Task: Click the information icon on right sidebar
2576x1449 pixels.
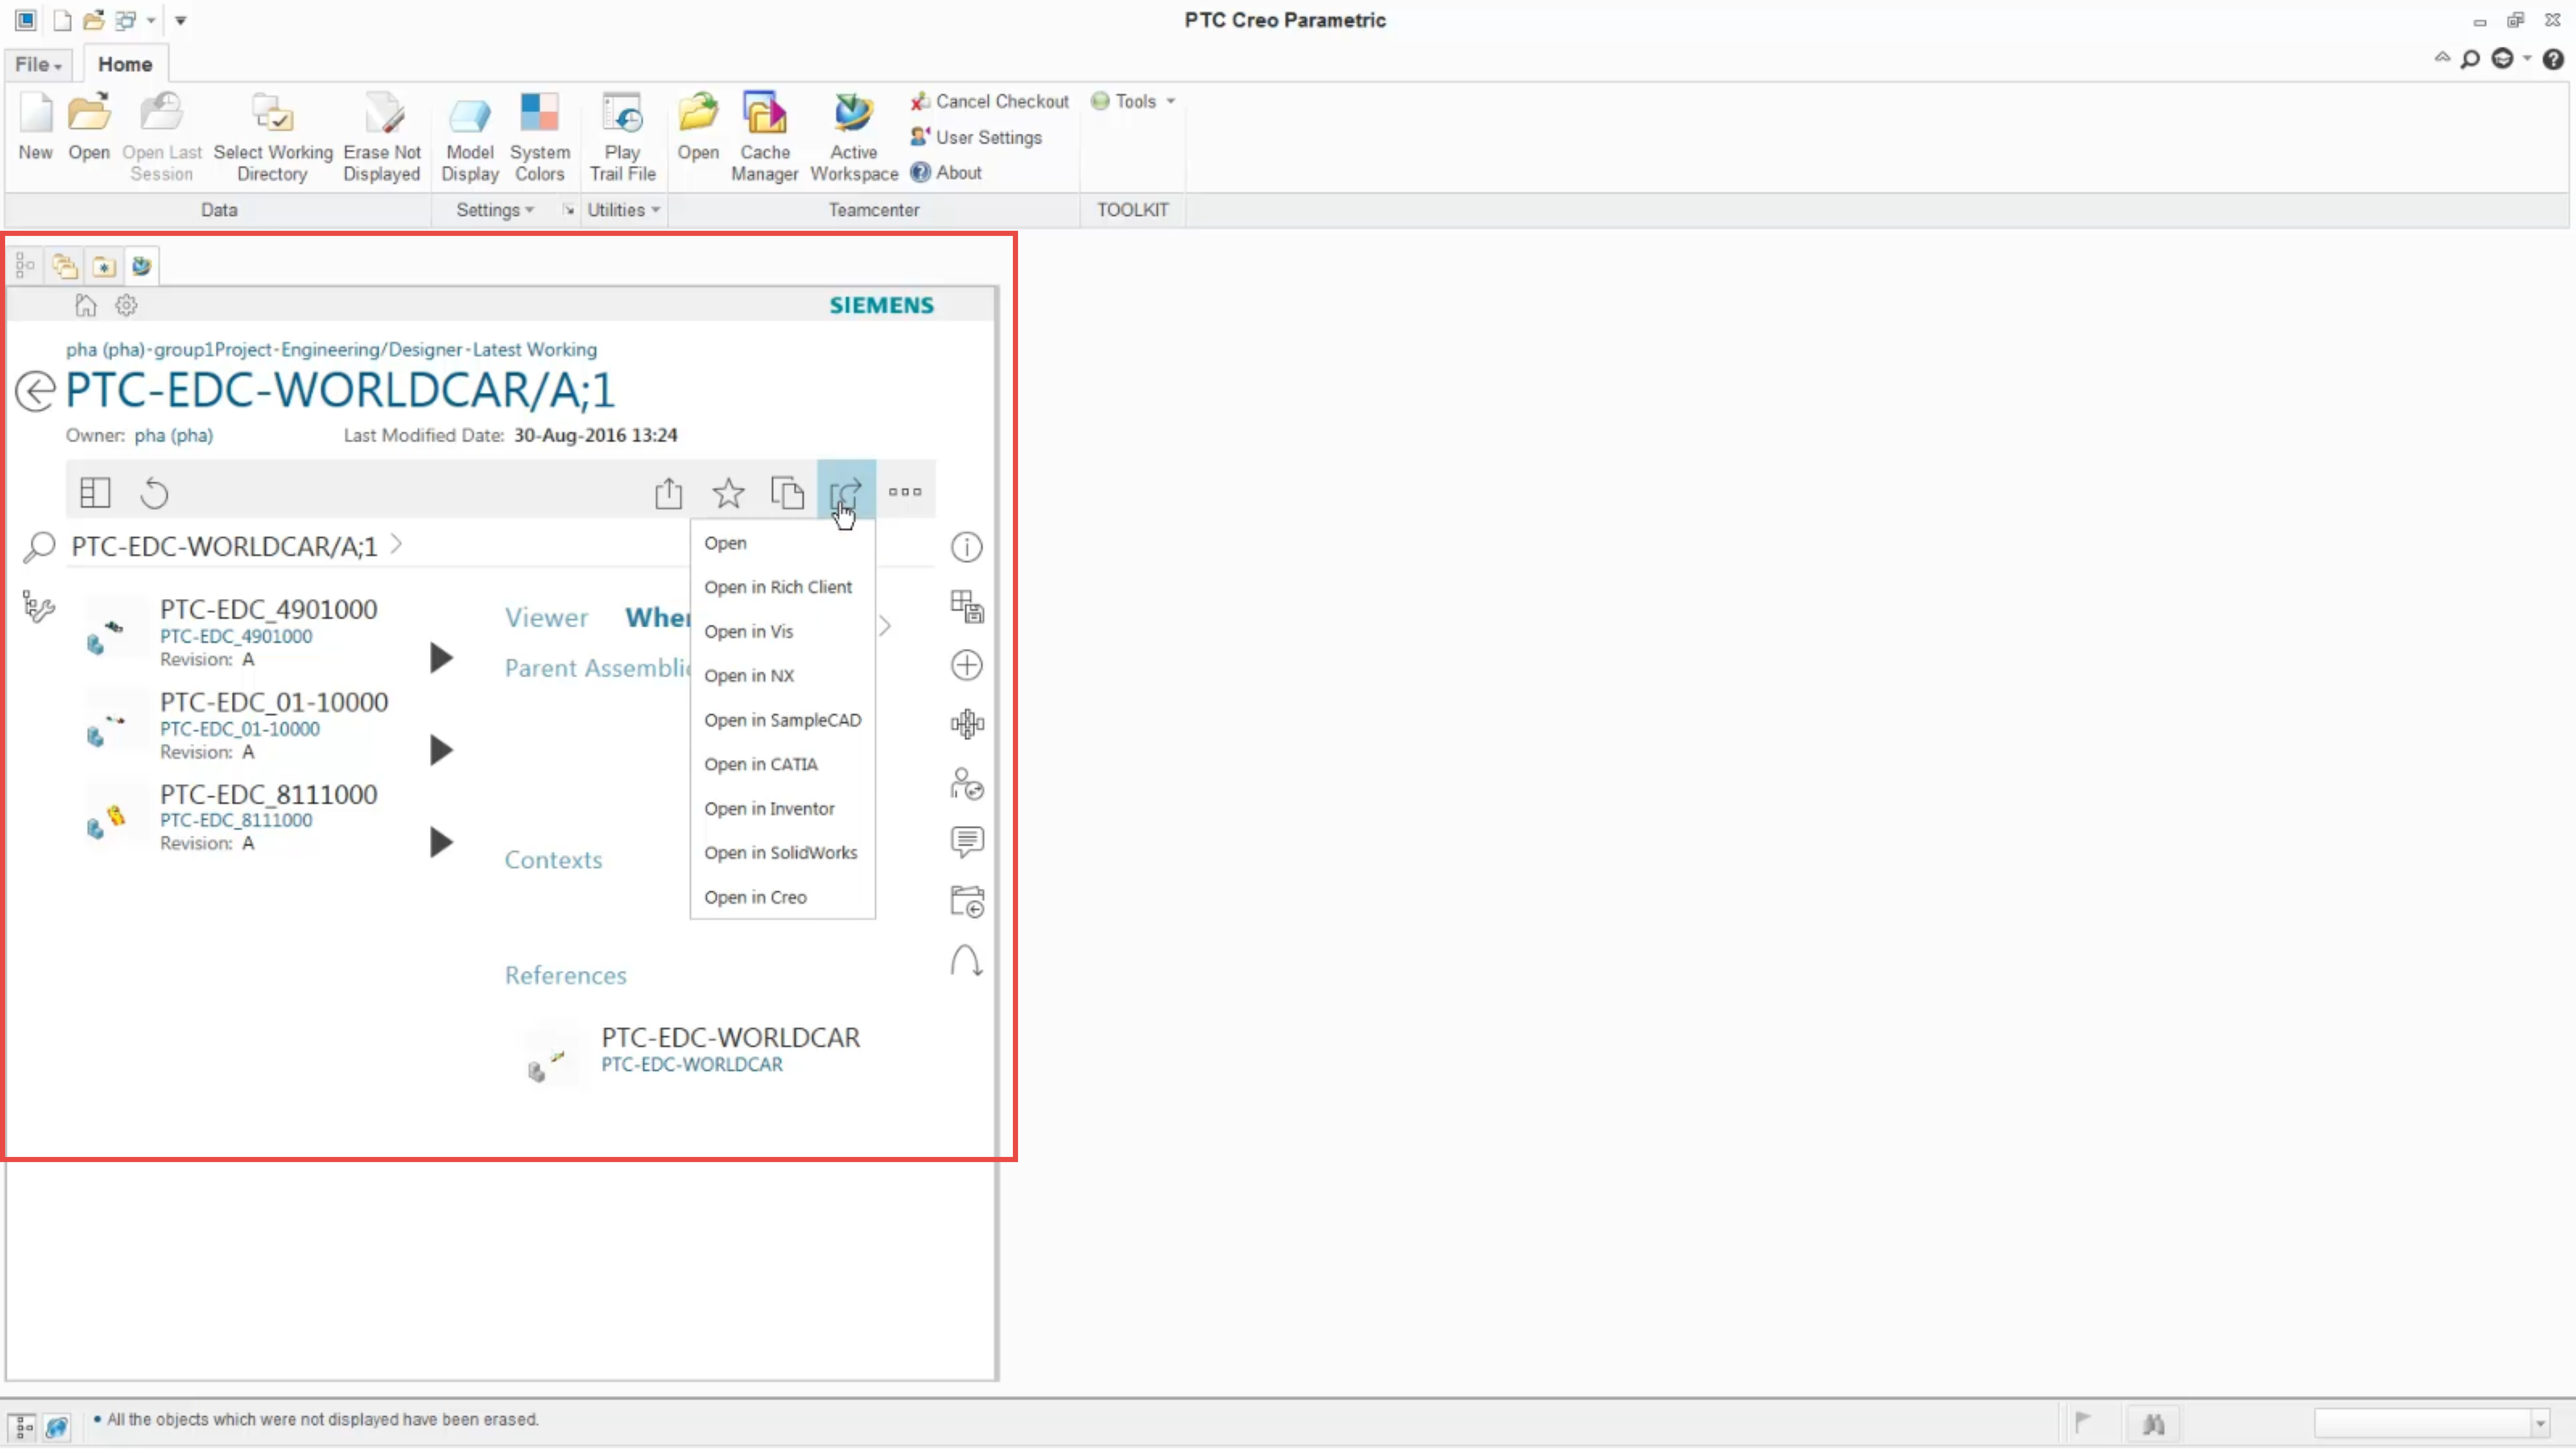Action: click(x=966, y=547)
